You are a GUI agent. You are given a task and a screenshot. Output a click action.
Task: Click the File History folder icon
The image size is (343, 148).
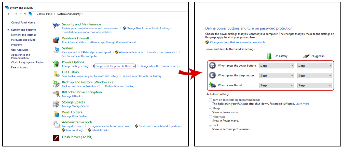coord(56,74)
